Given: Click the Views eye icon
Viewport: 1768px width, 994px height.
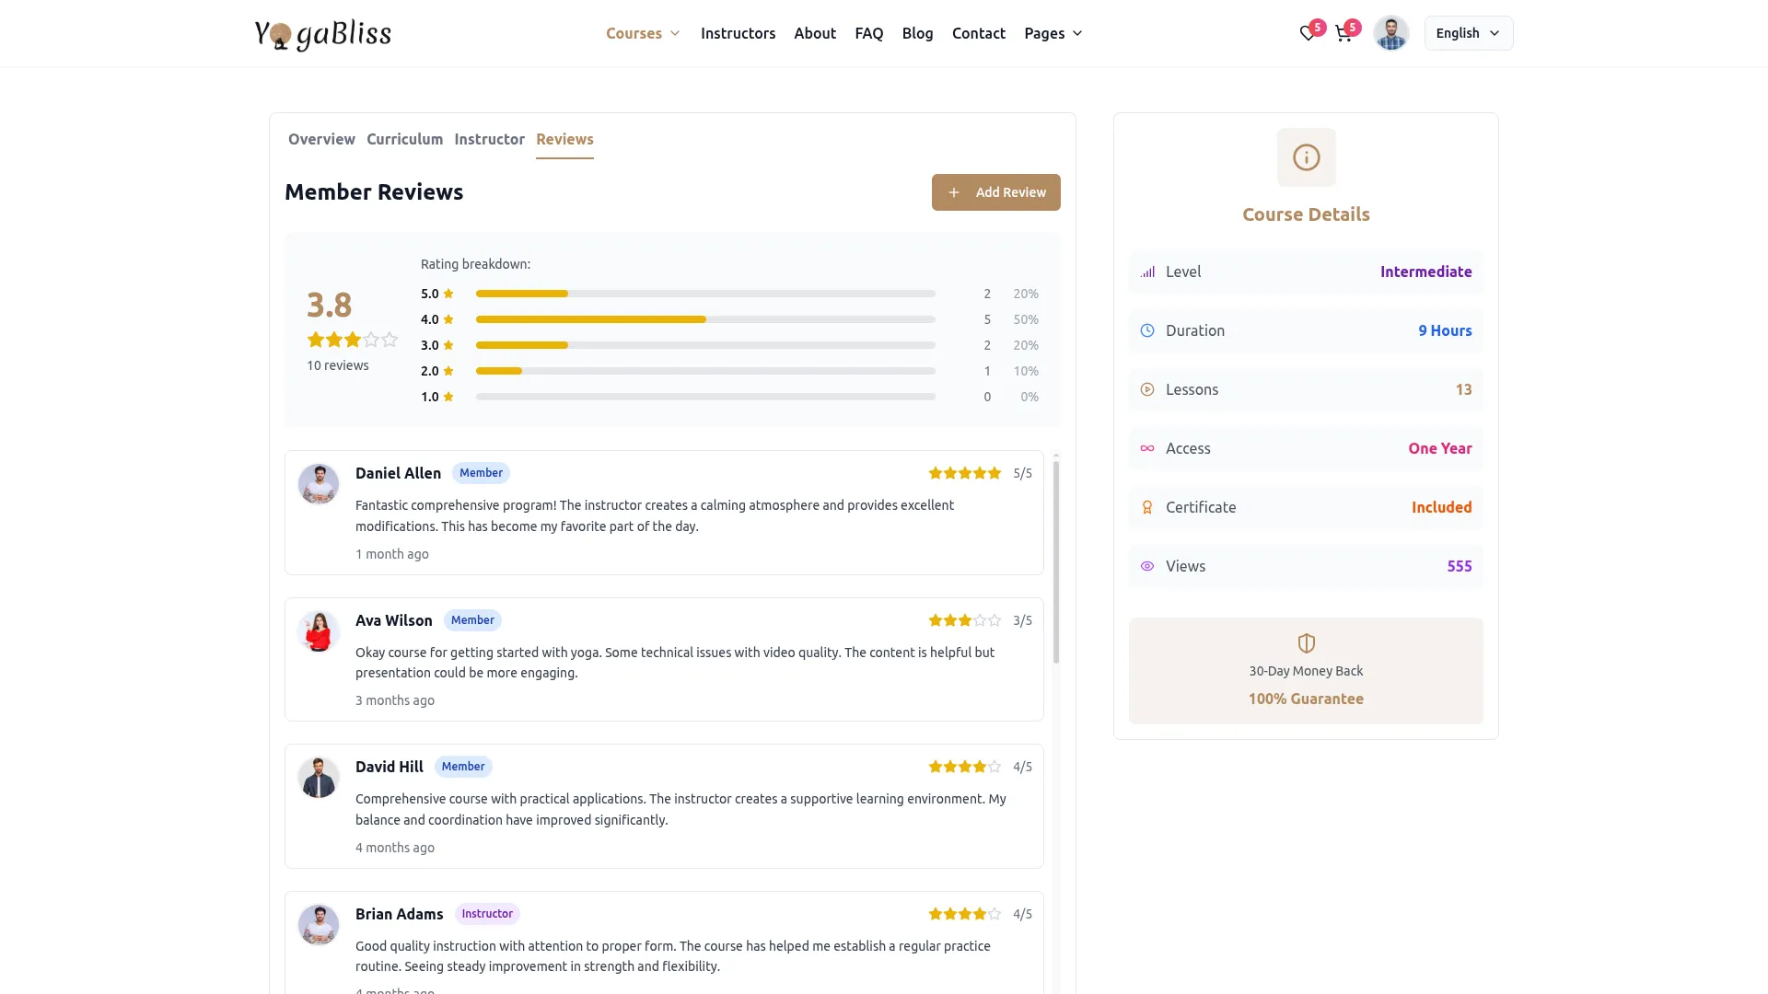Looking at the screenshot, I should point(1147,566).
